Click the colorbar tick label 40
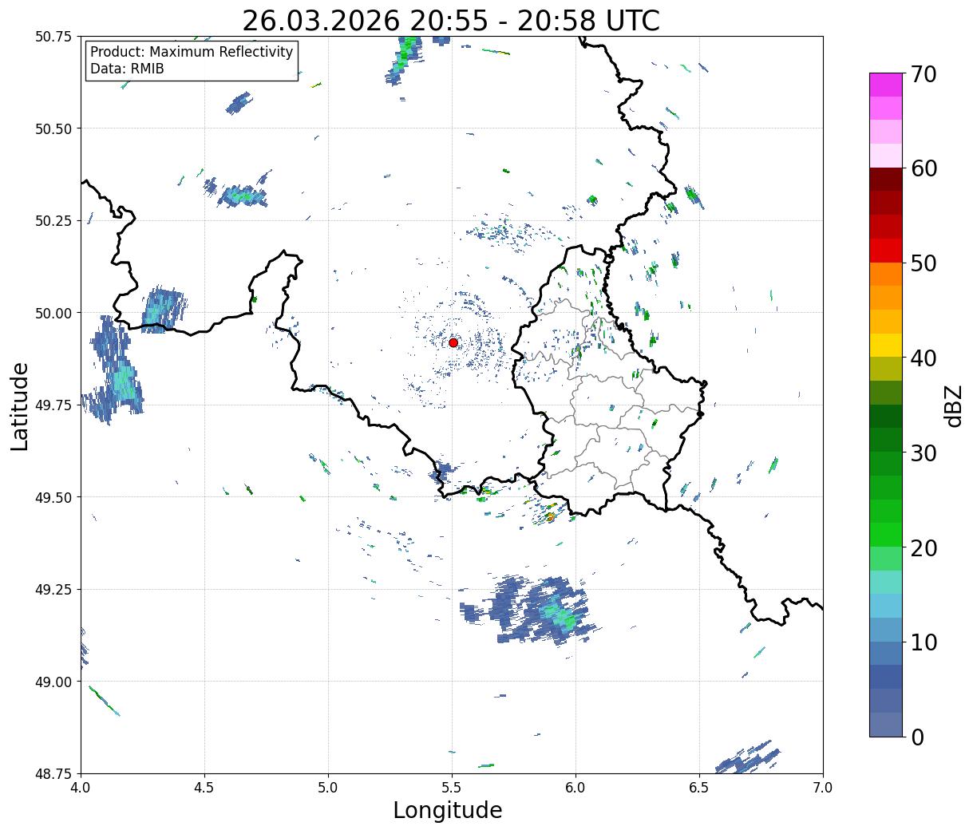The width and height of the screenshot is (973, 830). click(x=923, y=358)
